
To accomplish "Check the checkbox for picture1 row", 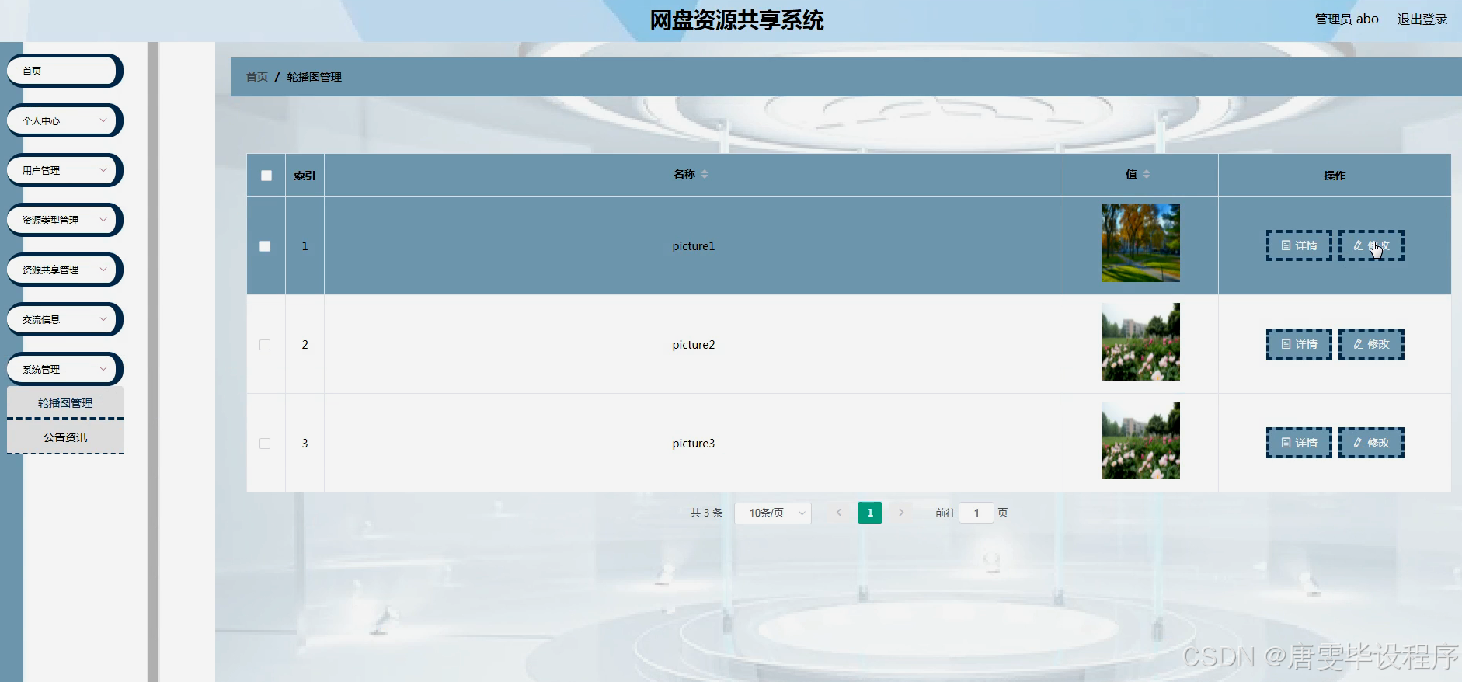I will coord(265,246).
